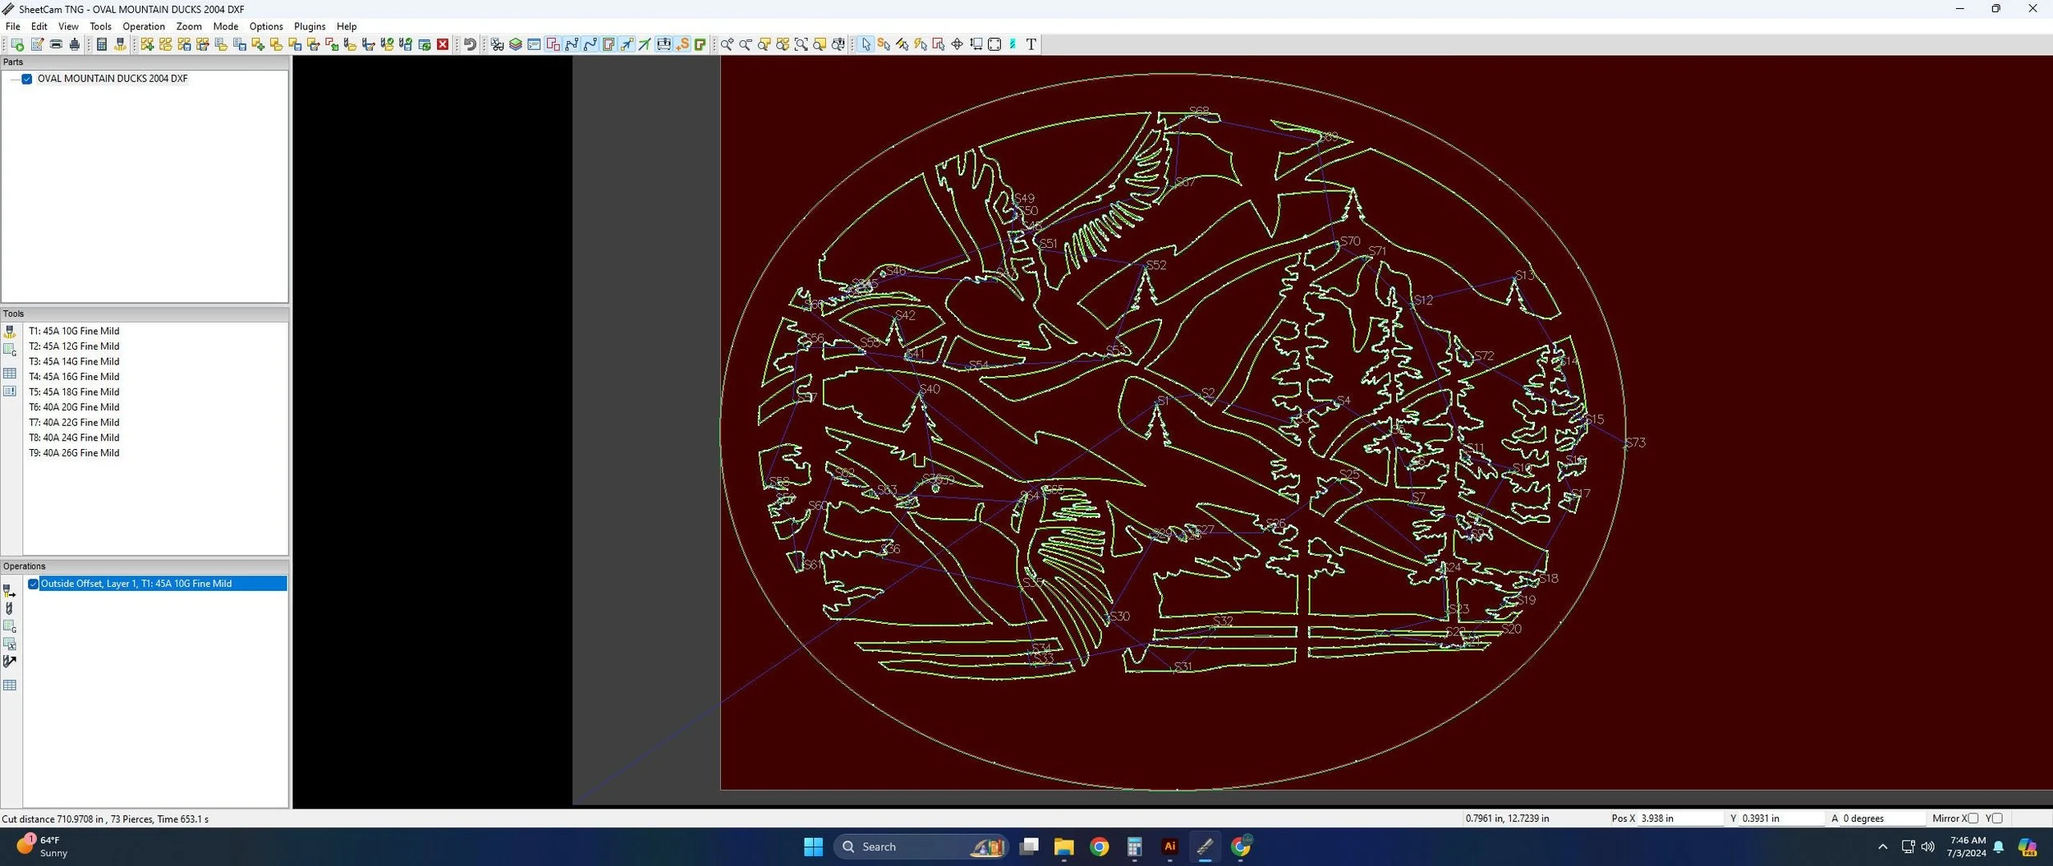This screenshot has height=866, width=2053.
Task: Open Adobe Illustrator from the taskbar
Action: (x=1169, y=846)
